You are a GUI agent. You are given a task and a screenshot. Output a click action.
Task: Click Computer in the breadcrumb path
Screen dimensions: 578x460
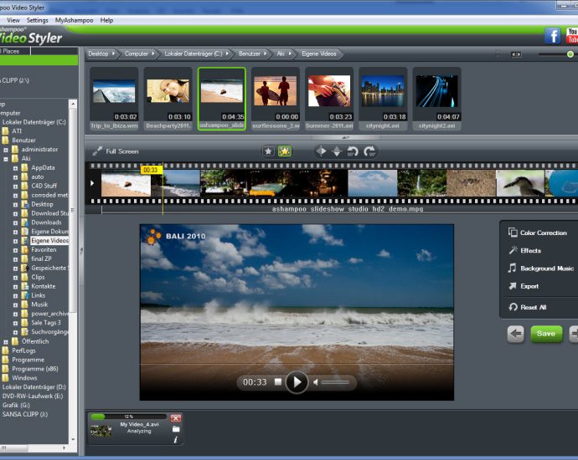pyautogui.click(x=136, y=54)
